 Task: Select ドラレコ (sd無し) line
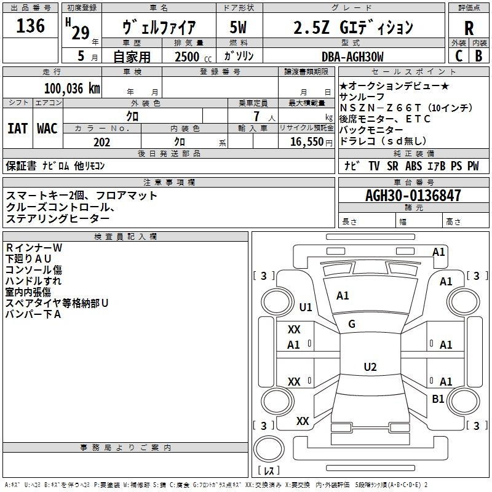[383, 141]
